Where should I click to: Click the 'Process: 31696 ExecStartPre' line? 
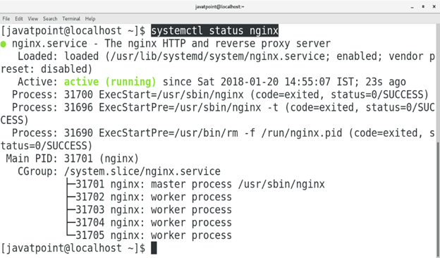coord(217,114)
